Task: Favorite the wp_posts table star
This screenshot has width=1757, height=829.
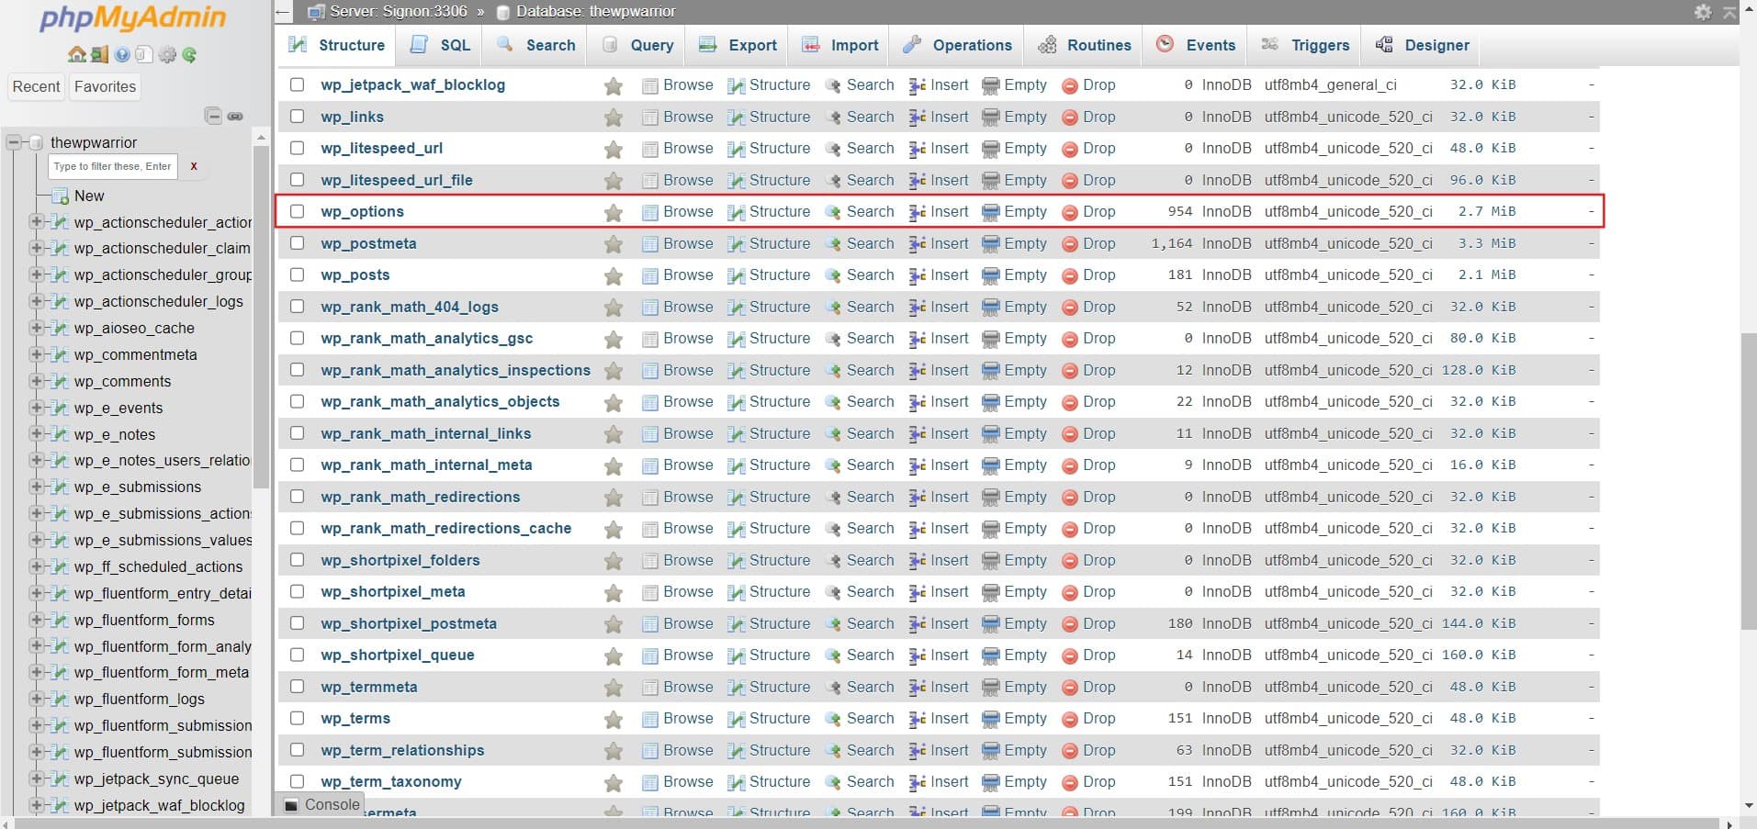Action: click(x=614, y=276)
